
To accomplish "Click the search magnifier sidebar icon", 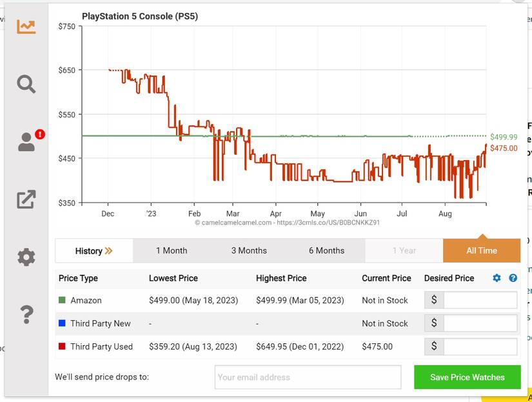I will point(26,84).
